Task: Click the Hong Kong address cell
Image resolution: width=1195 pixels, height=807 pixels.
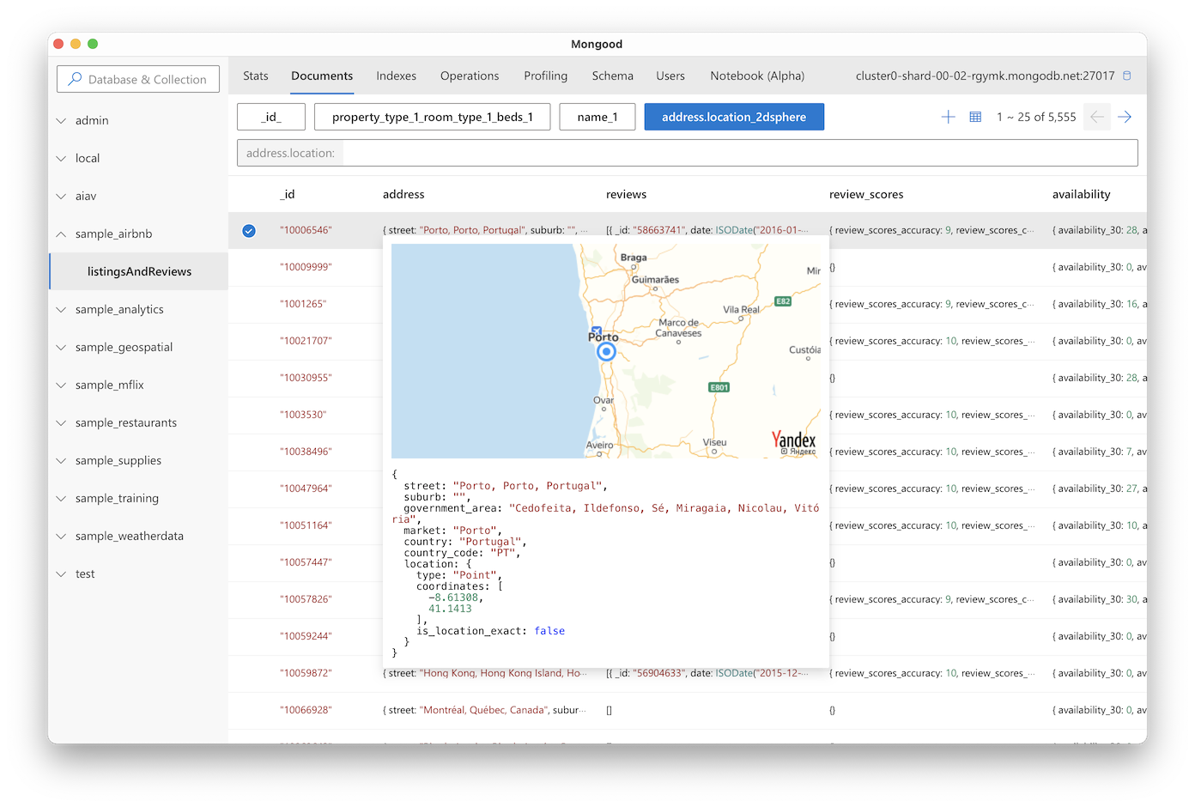Action: tap(486, 673)
